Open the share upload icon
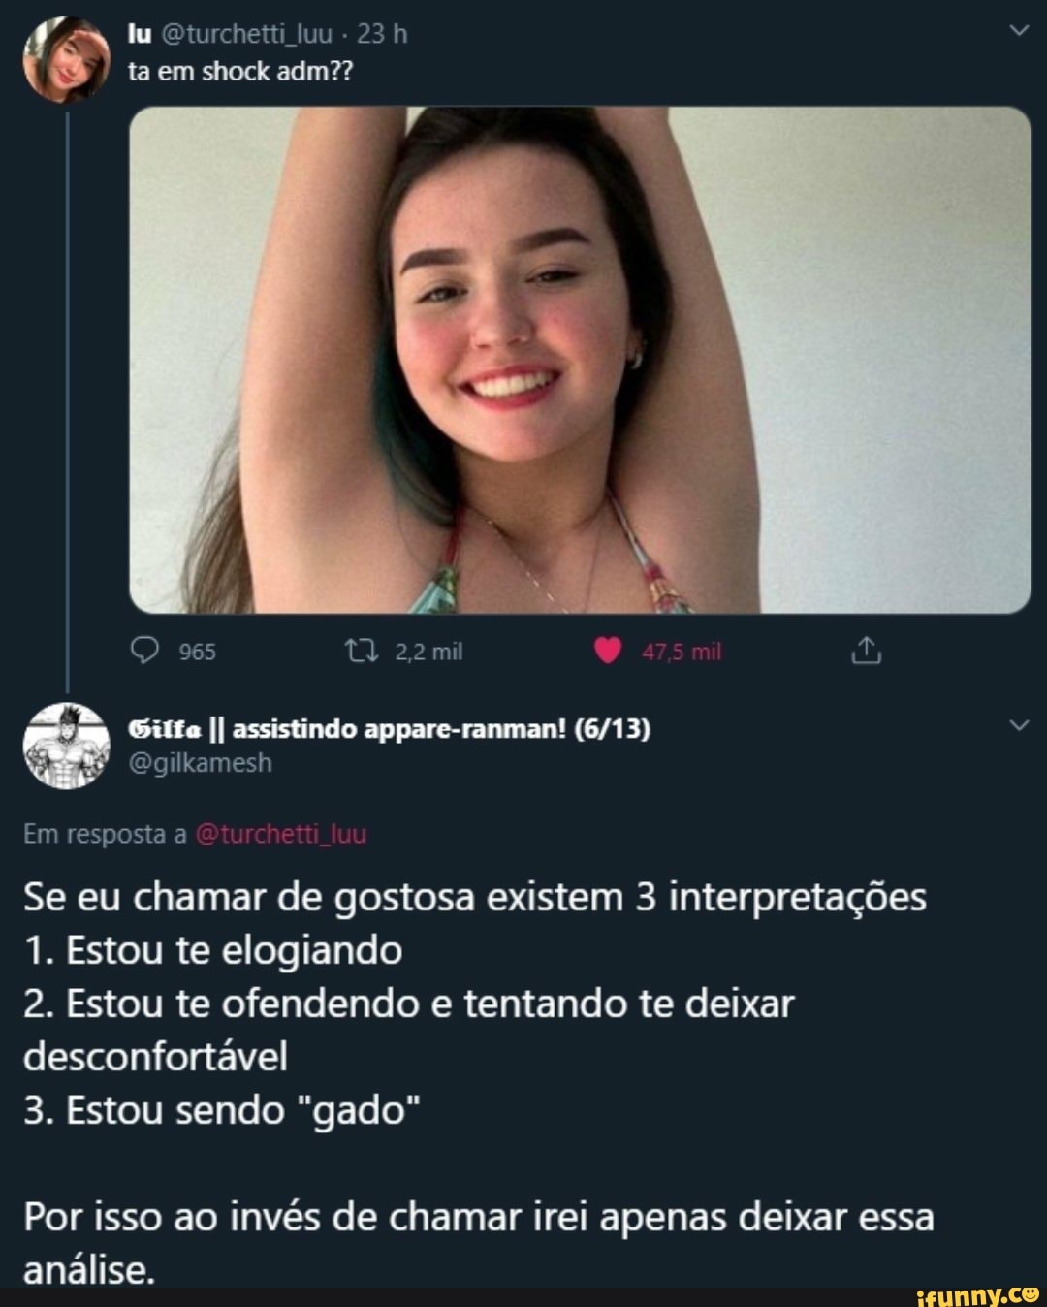The width and height of the screenshot is (1047, 1307). [866, 651]
